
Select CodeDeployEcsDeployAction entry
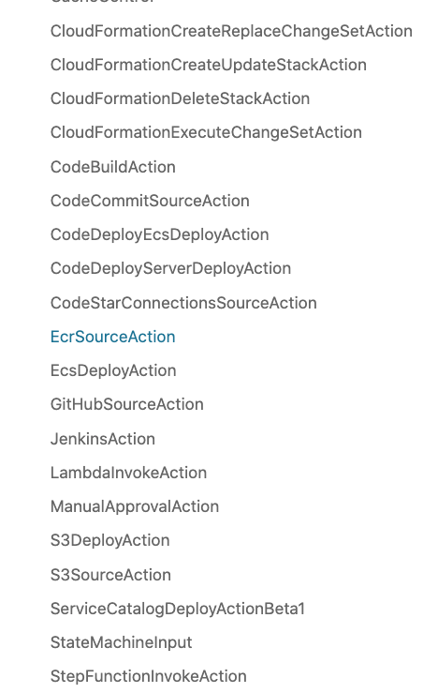click(x=160, y=234)
